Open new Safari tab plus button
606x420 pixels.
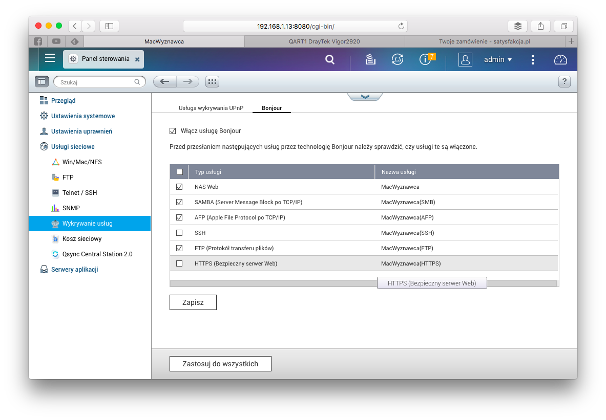(x=571, y=41)
